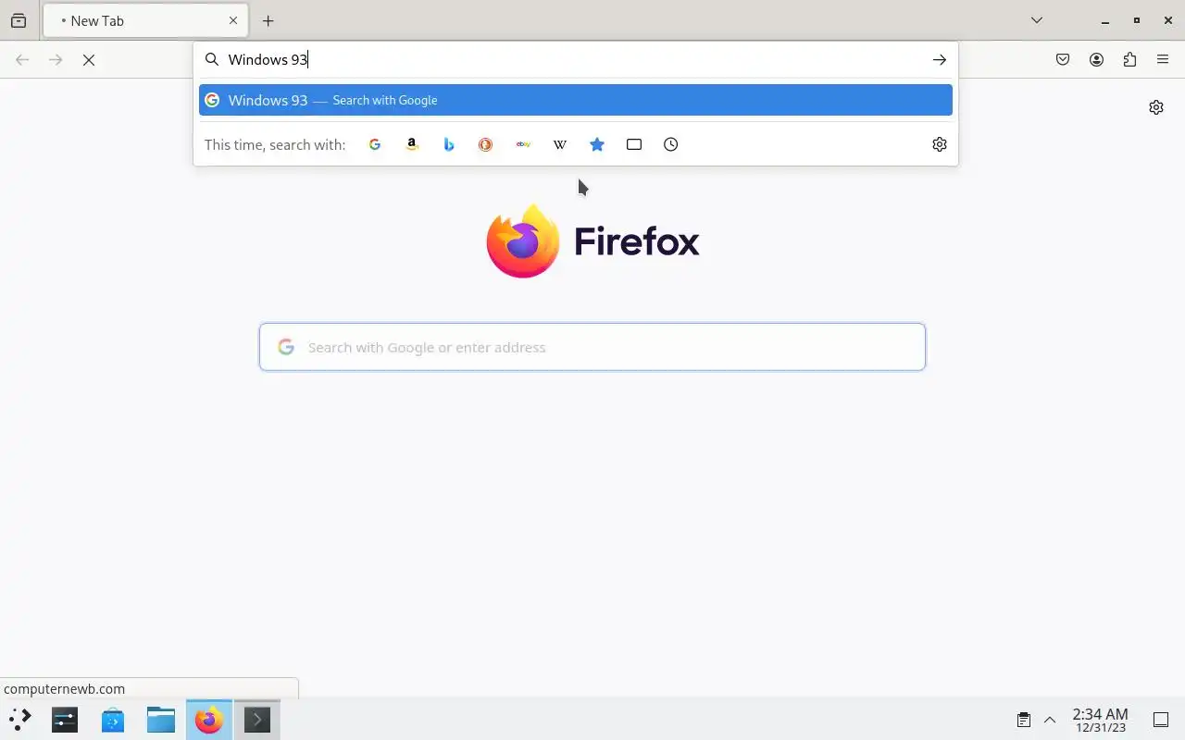Search this time with Amazon icon
This screenshot has height=740, width=1185.
click(412, 144)
